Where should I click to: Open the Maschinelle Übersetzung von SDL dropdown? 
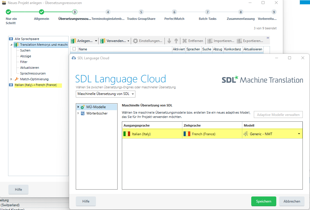pos(105,94)
